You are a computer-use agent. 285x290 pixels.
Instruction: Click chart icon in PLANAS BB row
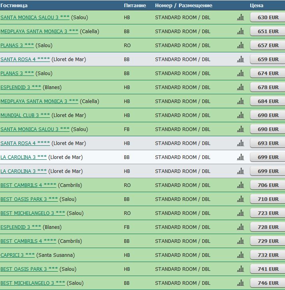(x=240, y=73)
